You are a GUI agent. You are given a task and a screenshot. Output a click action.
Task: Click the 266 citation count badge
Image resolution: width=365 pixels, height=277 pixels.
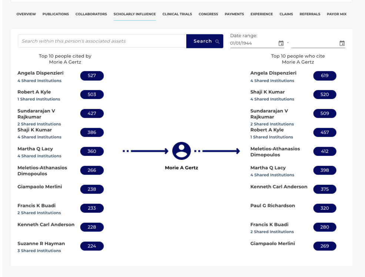(92, 170)
